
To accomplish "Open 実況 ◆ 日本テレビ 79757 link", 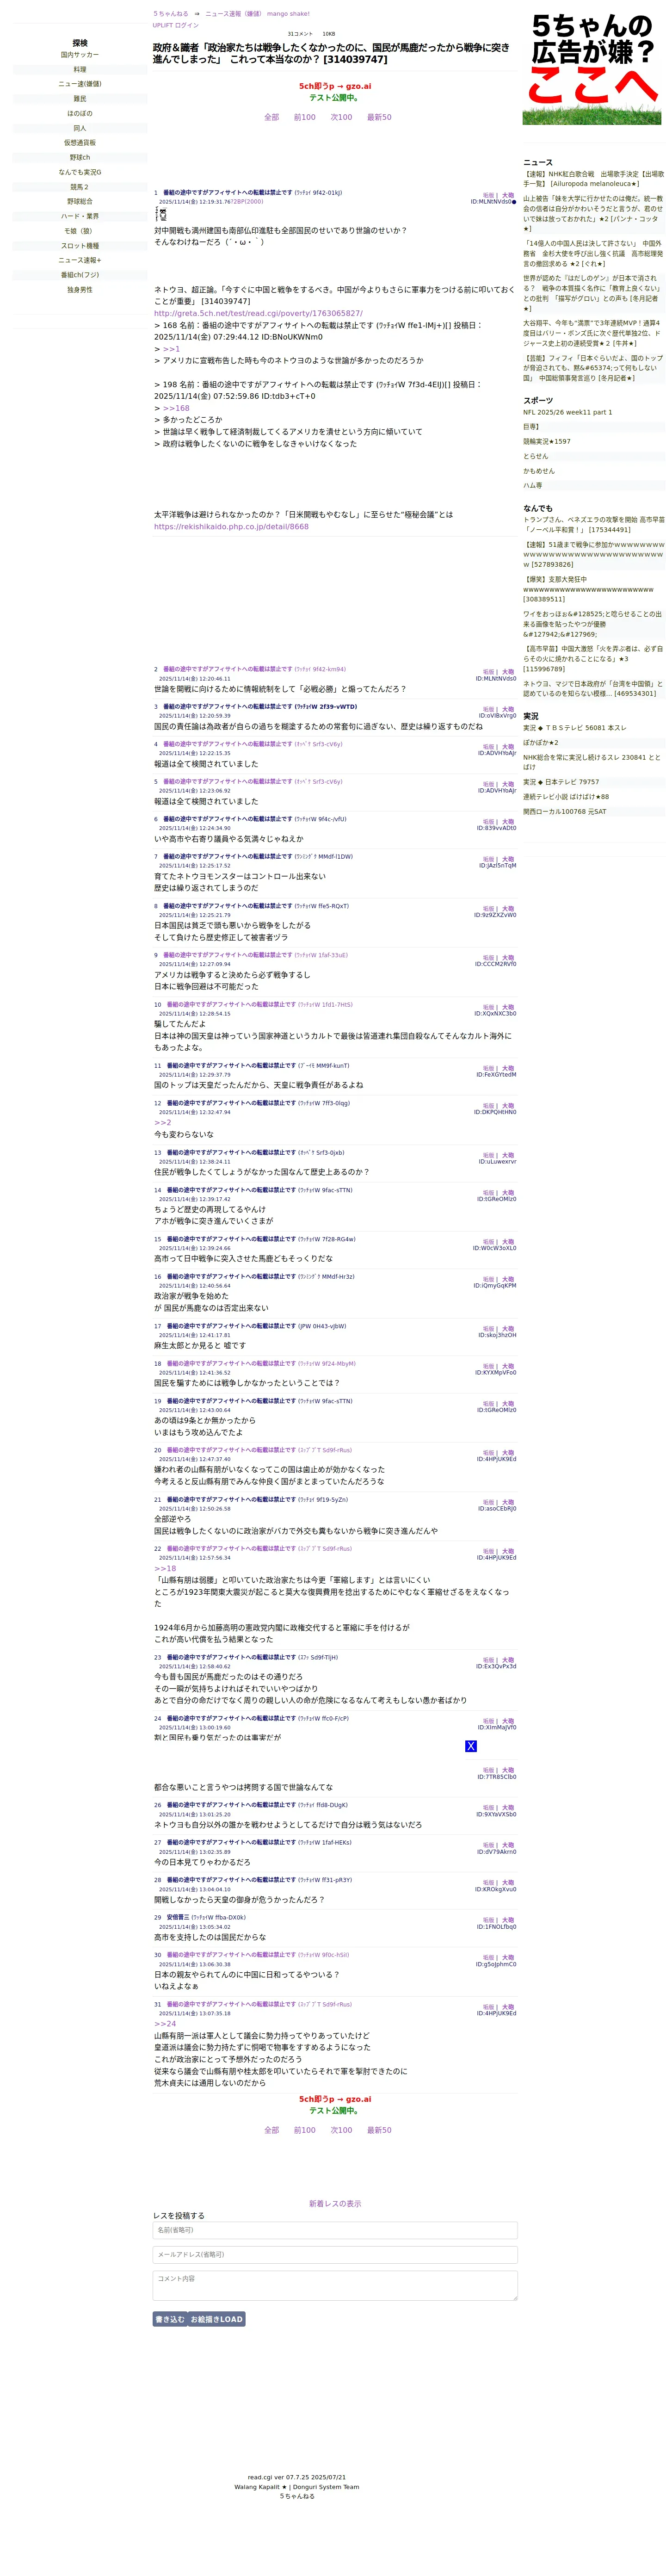I will pyautogui.click(x=561, y=782).
